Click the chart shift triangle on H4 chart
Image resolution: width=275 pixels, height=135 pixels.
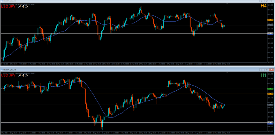click(227, 4)
